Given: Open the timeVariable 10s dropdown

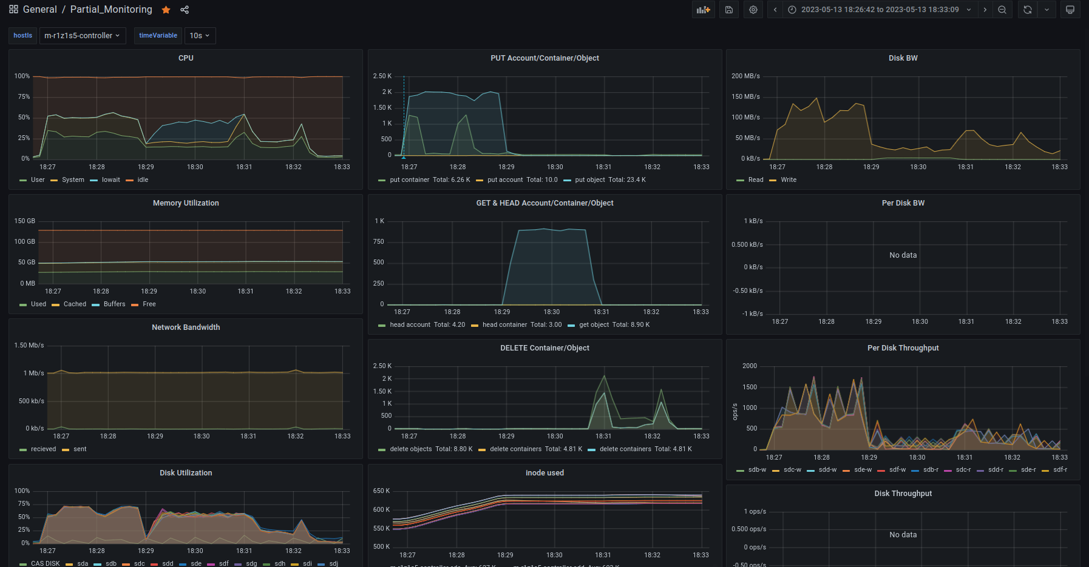Looking at the screenshot, I should (x=200, y=36).
